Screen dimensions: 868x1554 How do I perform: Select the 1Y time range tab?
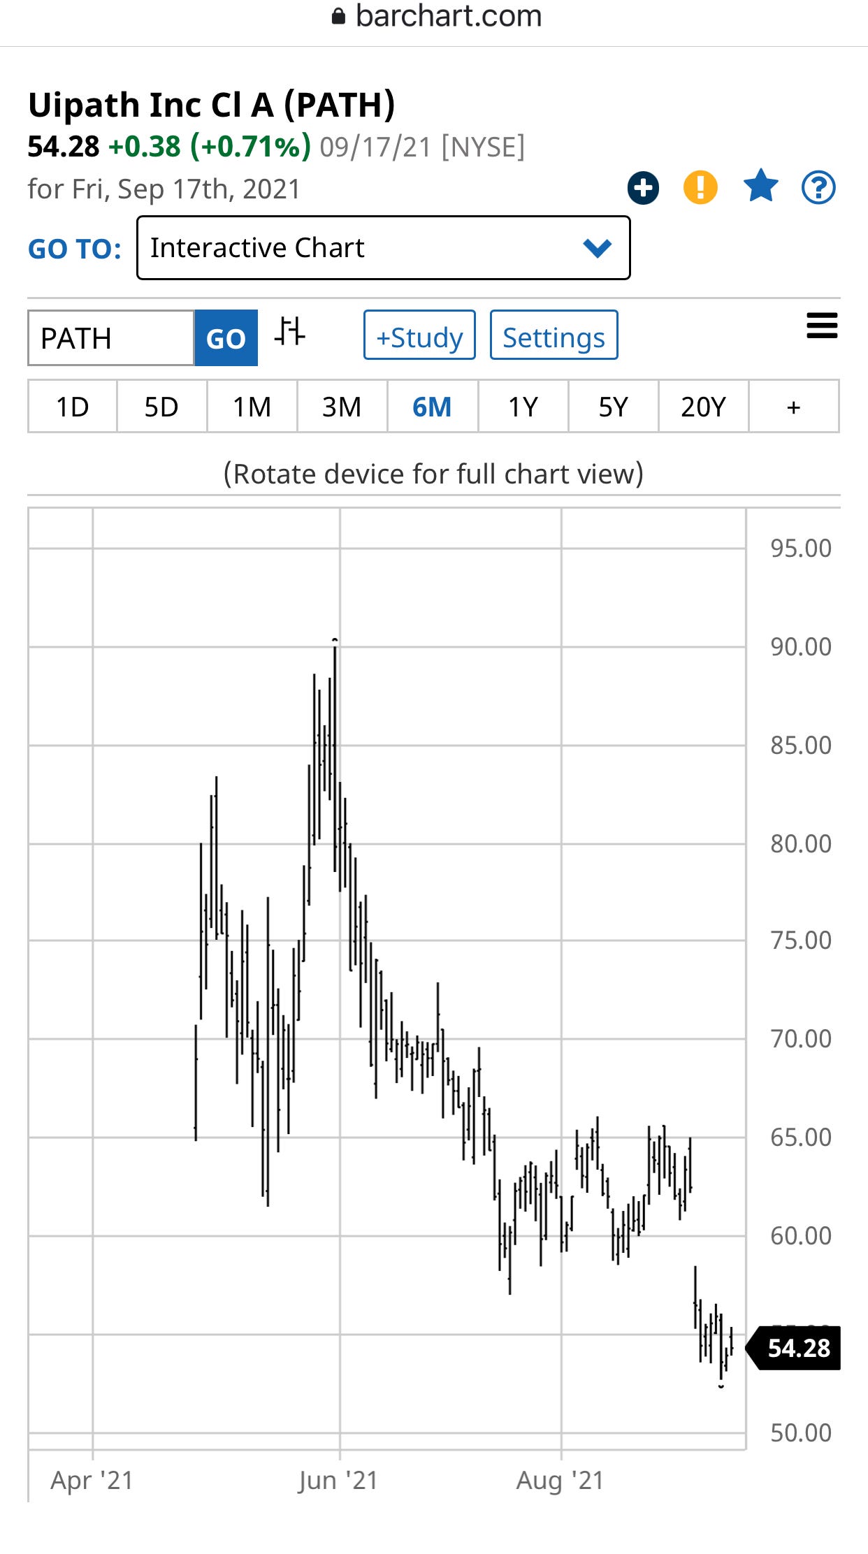(523, 407)
